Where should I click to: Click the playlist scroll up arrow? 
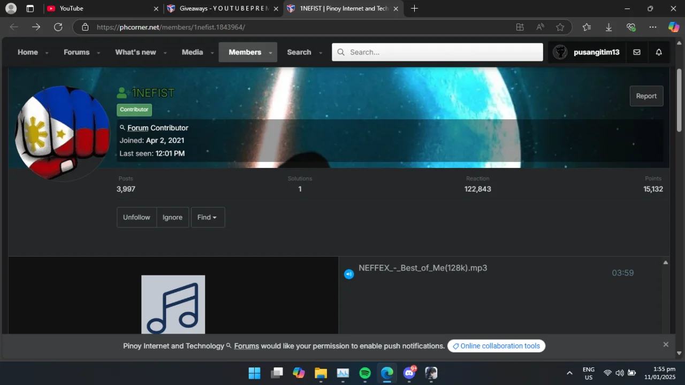click(666, 262)
